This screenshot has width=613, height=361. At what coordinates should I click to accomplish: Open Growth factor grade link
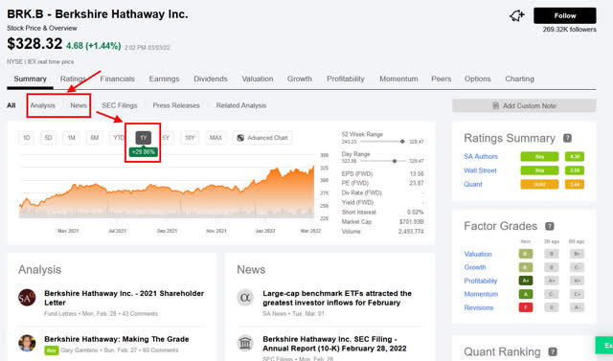[475, 267]
